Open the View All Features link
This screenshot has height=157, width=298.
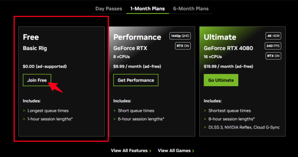[131, 150]
